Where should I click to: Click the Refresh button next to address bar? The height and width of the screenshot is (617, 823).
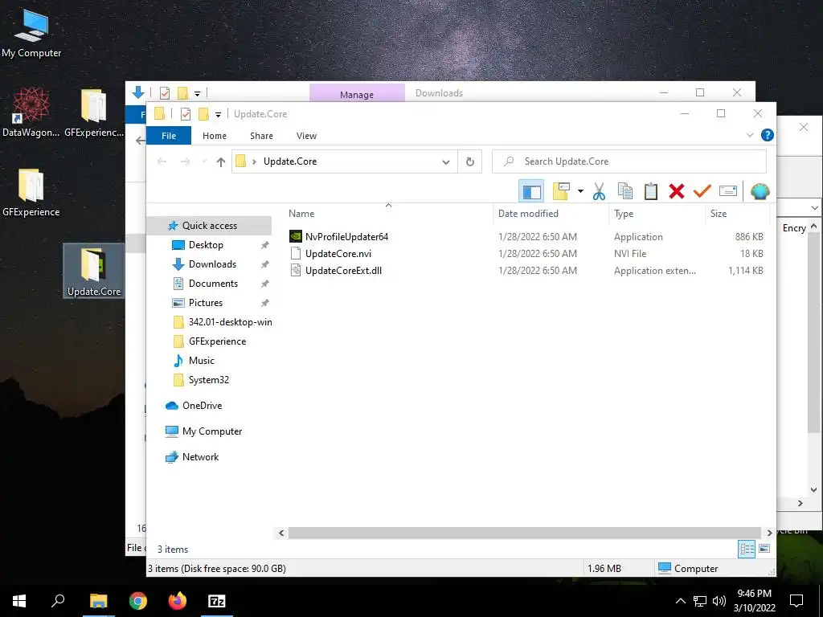point(469,162)
